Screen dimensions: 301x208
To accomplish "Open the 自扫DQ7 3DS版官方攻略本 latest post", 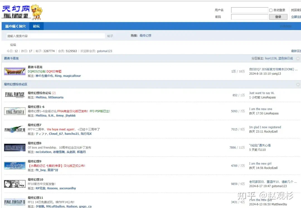I will click(x=273, y=69).
